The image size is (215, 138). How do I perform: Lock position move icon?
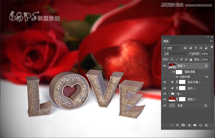pyautogui.click(x=181, y=59)
